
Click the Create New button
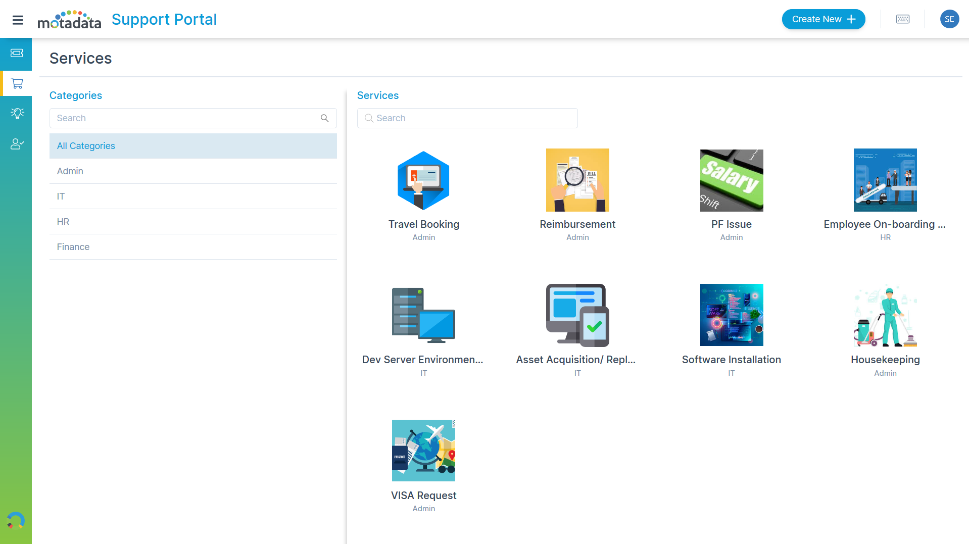[823, 19]
